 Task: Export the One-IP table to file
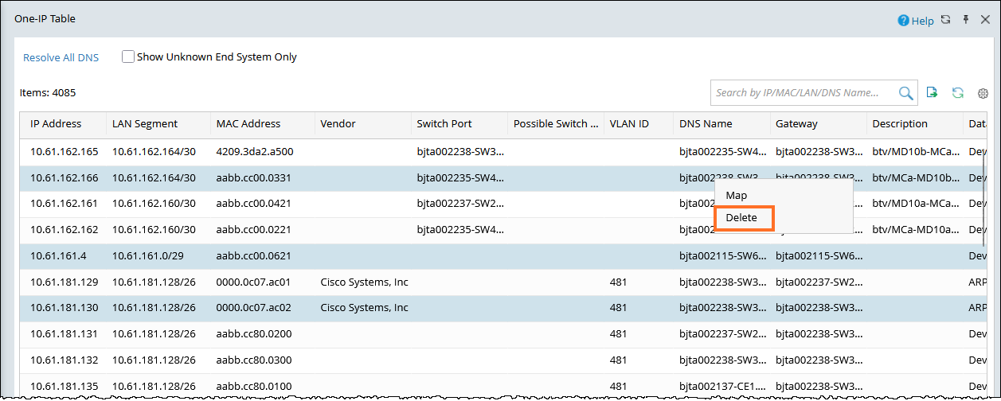[933, 93]
